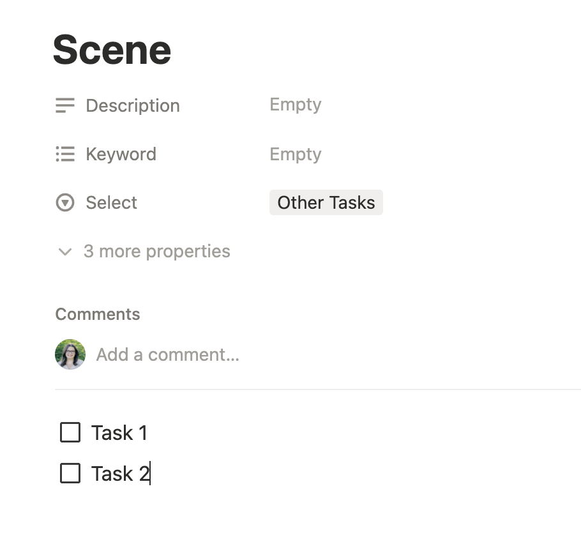This screenshot has height=544, width=581.
Task: Tick the Task 2 checkbox
Action: 70,473
